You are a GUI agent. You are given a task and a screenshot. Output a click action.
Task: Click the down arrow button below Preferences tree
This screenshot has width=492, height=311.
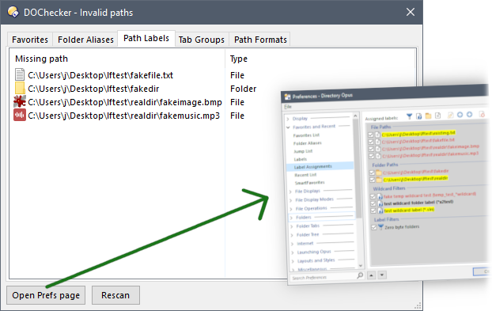[x=382, y=275]
